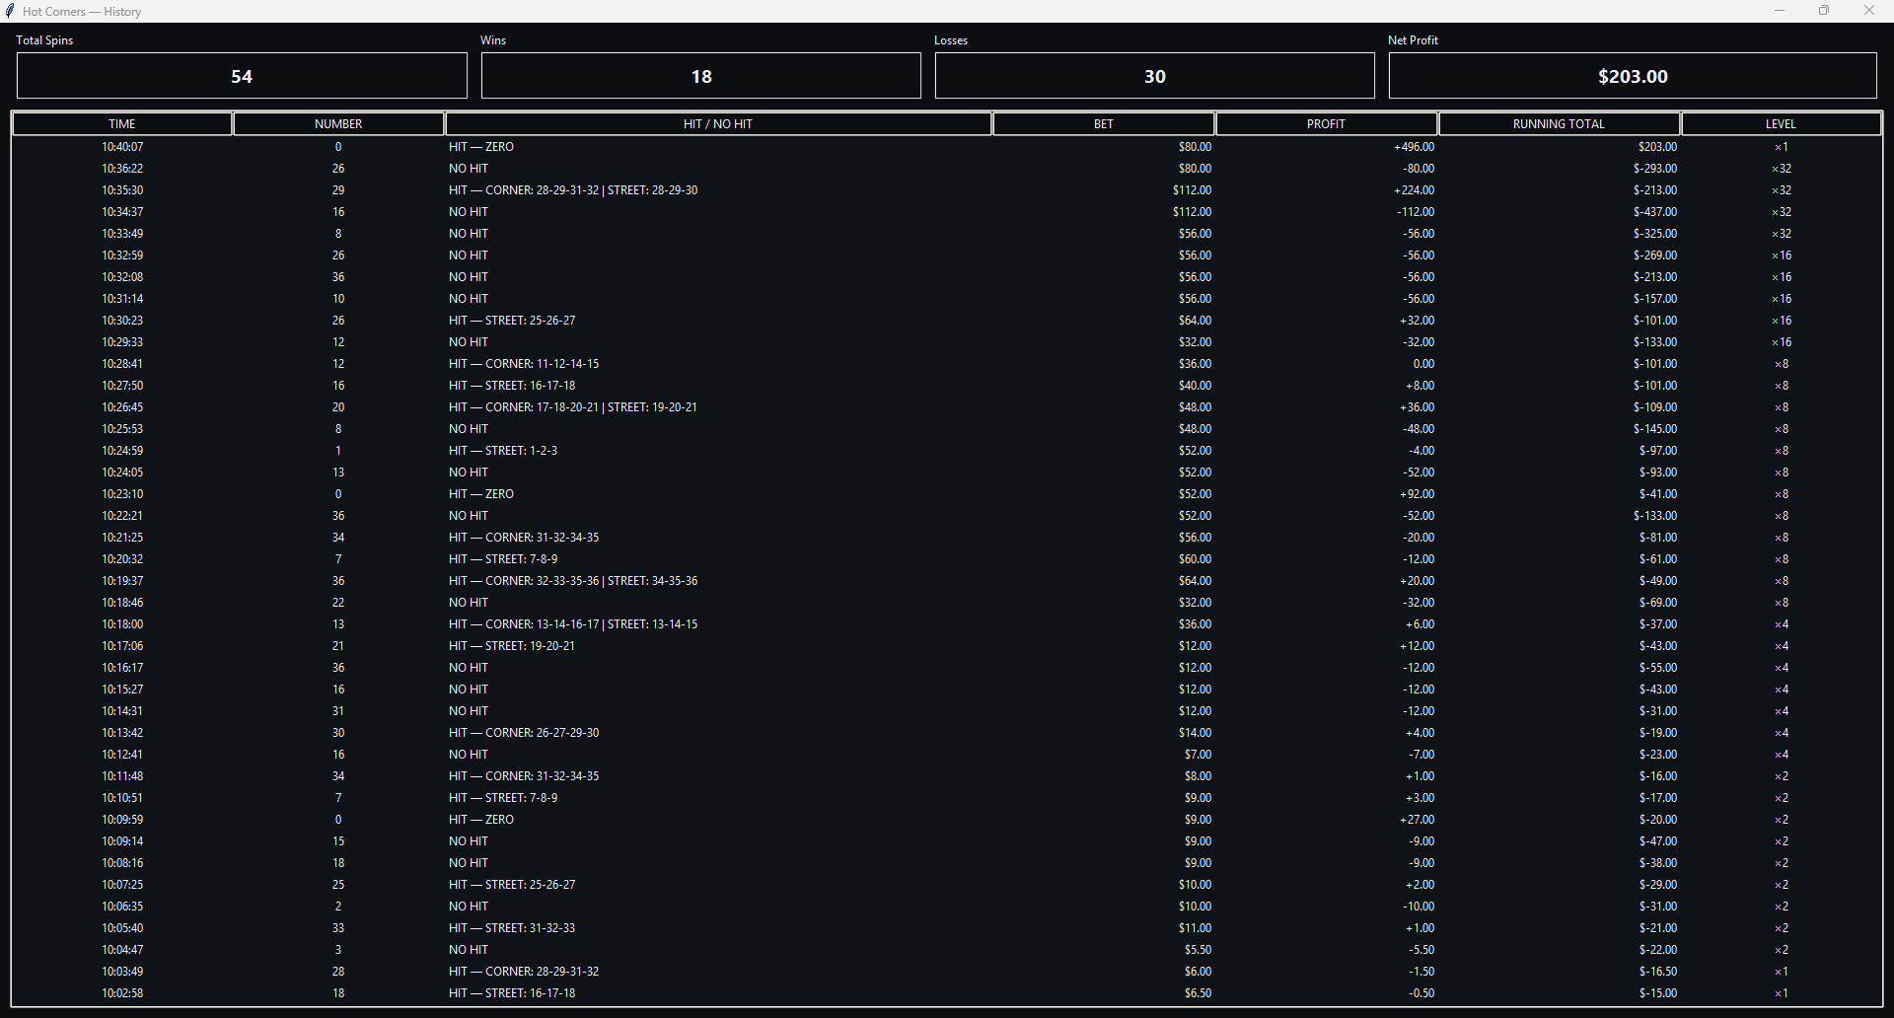Click the Net Profit value $203.00
The width and height of the screenshot is (1894, 1018).
point(1633,76)
